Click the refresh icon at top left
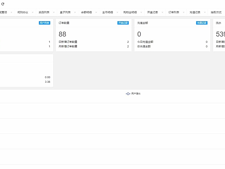 point(3,4)
